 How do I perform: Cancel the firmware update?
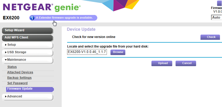click(186, 63)
